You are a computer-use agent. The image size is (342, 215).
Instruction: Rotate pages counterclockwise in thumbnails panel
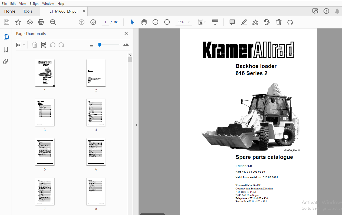coord(53,45)
